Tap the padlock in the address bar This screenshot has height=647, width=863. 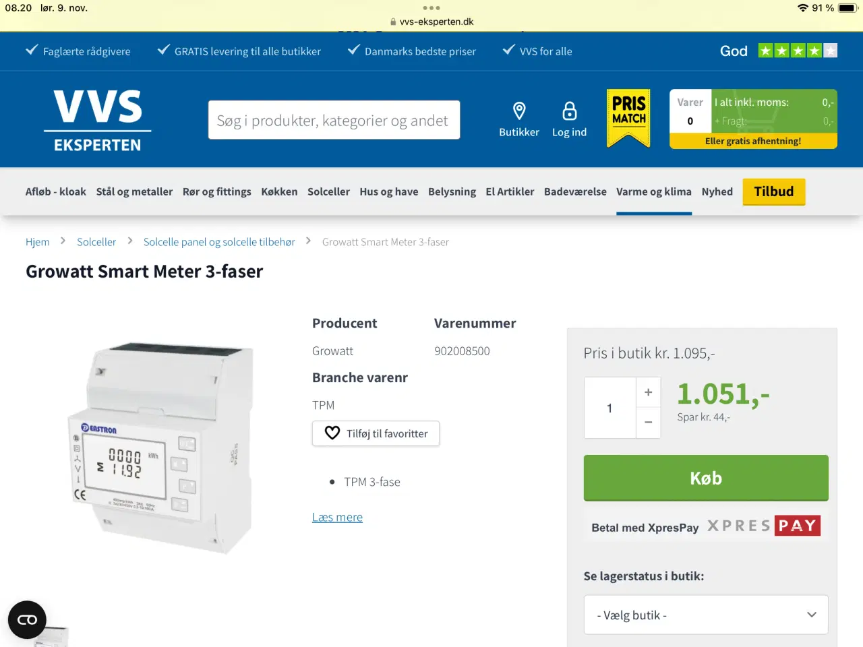(x=393, y=22)
